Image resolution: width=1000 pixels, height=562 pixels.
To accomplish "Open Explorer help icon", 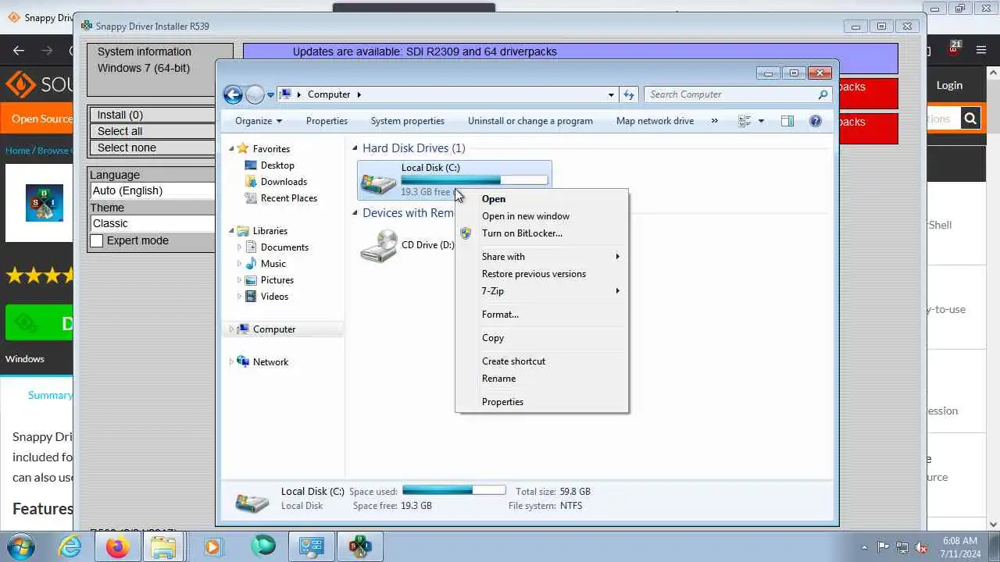I will click(x=816, y=121).
